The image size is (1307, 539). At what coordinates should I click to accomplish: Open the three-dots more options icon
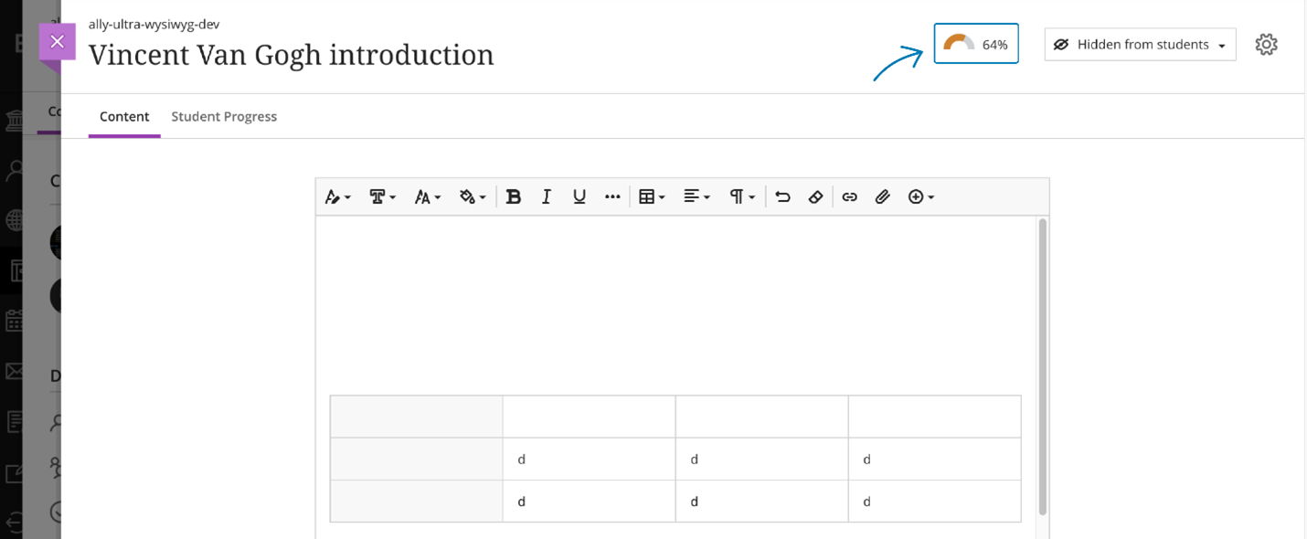612,196
